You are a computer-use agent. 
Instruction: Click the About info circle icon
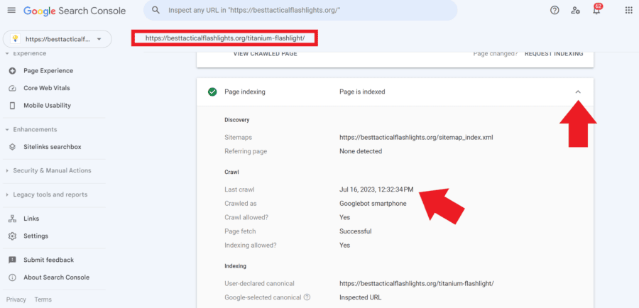click(x=12, y=277)
